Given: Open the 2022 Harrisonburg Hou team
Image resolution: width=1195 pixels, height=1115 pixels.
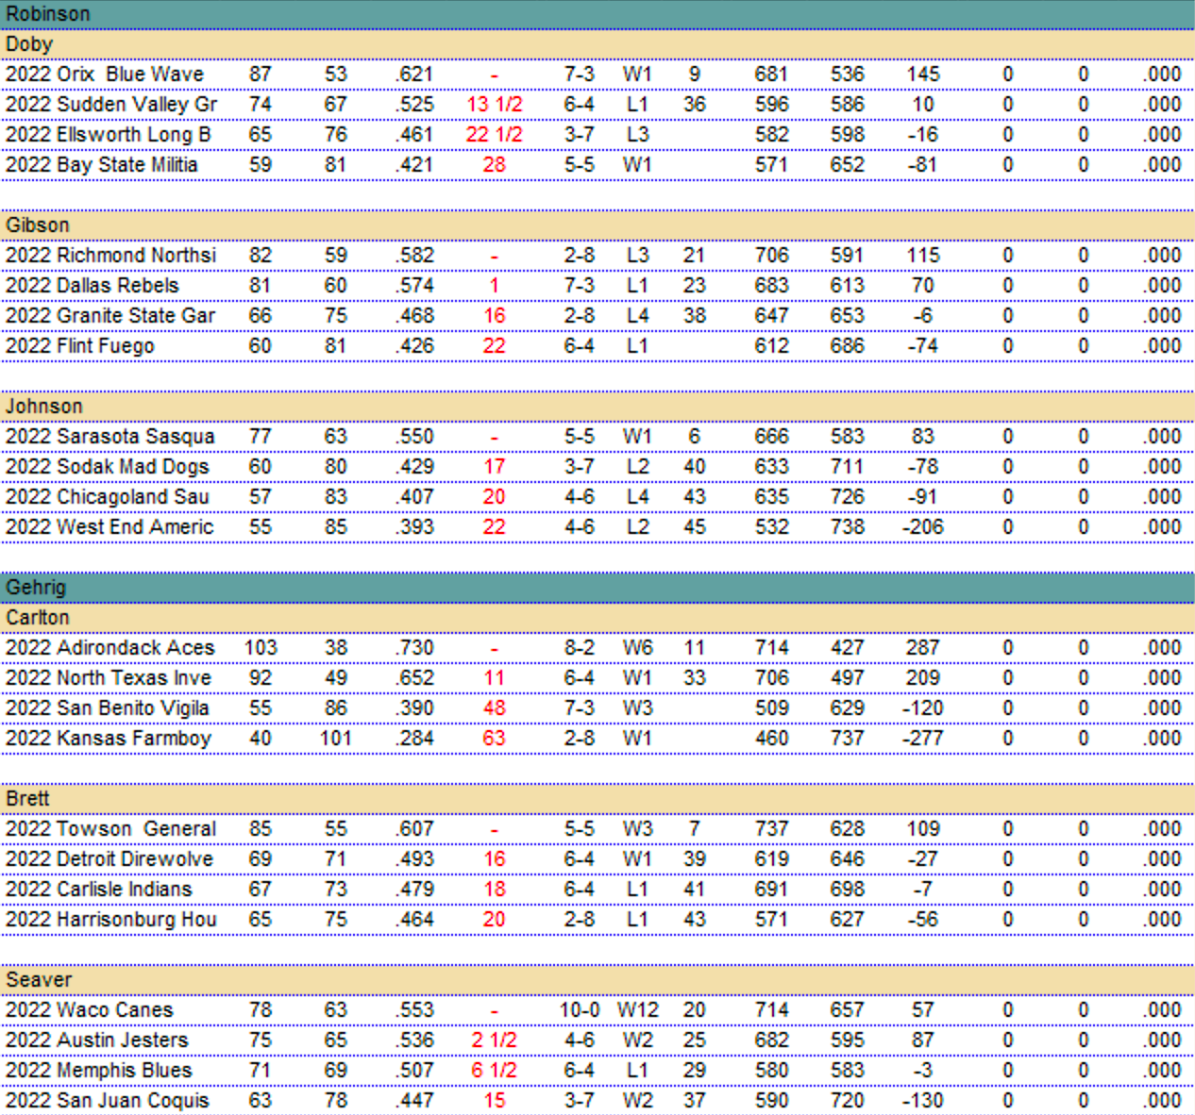Looking at the screenshot, I should 111,920.
